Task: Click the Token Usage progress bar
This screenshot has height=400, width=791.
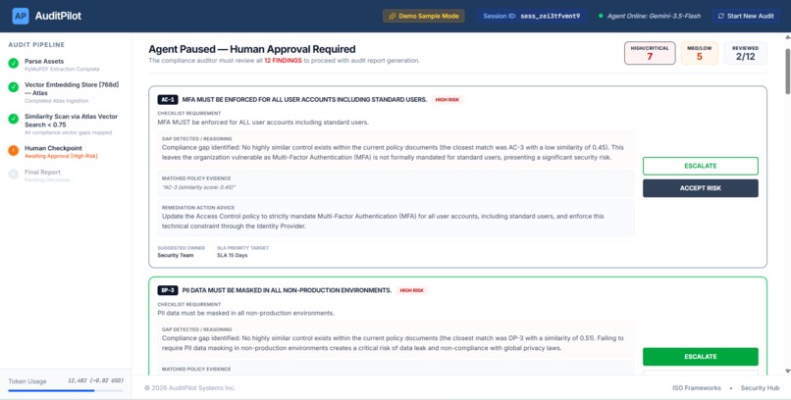Action: [66, 390]
